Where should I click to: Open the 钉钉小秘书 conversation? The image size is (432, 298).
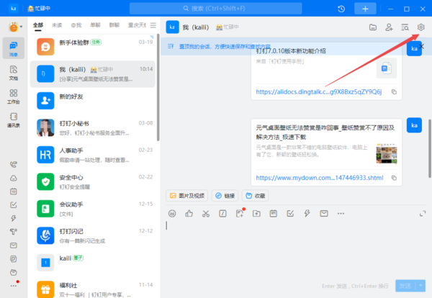pyautogui.click(x=94, y=127)
